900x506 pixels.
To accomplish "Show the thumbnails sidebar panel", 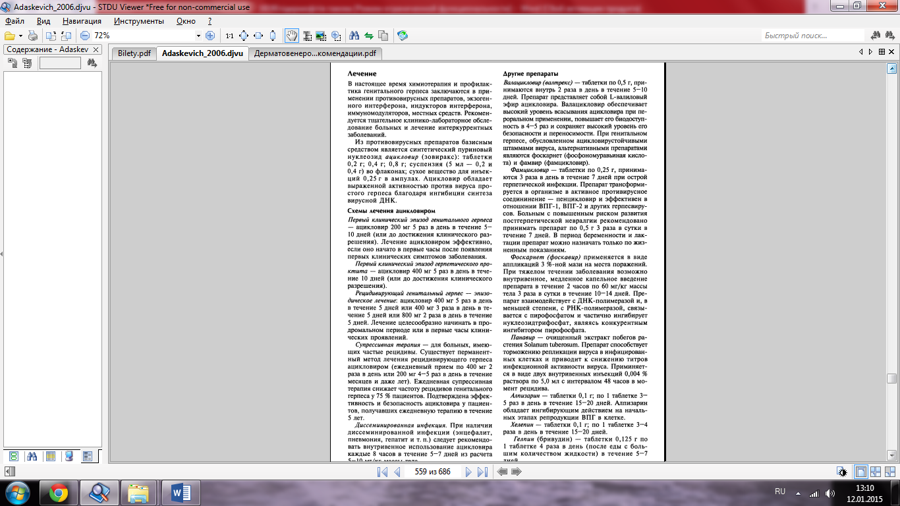I will (x=13, y=456).
